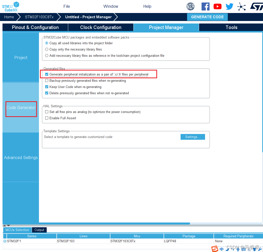Select the Project Manager tab
This screenshot has width=263, height=252.
(166, 27)
